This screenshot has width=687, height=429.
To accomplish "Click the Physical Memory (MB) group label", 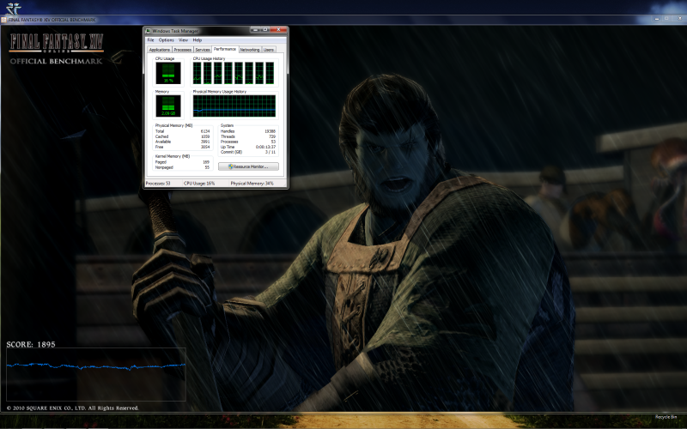I will (x=174, y=125).
